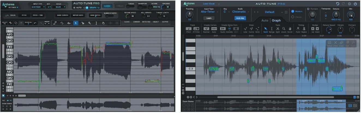Open the Chromatic scale dropdown
This screenshot has width=361, height=113.
240,12
